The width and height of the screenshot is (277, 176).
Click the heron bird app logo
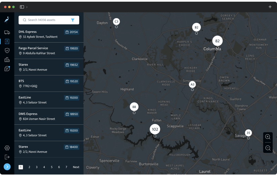(7, 20)
